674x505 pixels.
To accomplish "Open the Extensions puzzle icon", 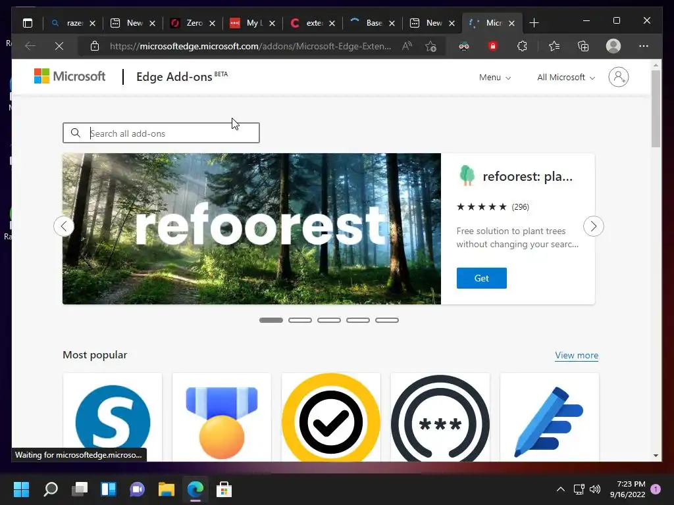I will point(522,46).
